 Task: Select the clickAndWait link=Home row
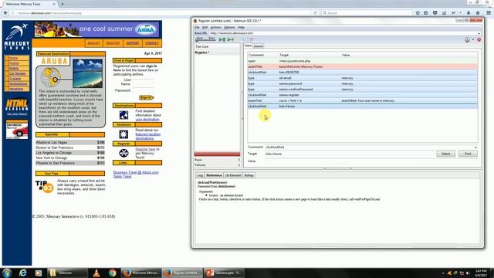click(x=362, y=107)
